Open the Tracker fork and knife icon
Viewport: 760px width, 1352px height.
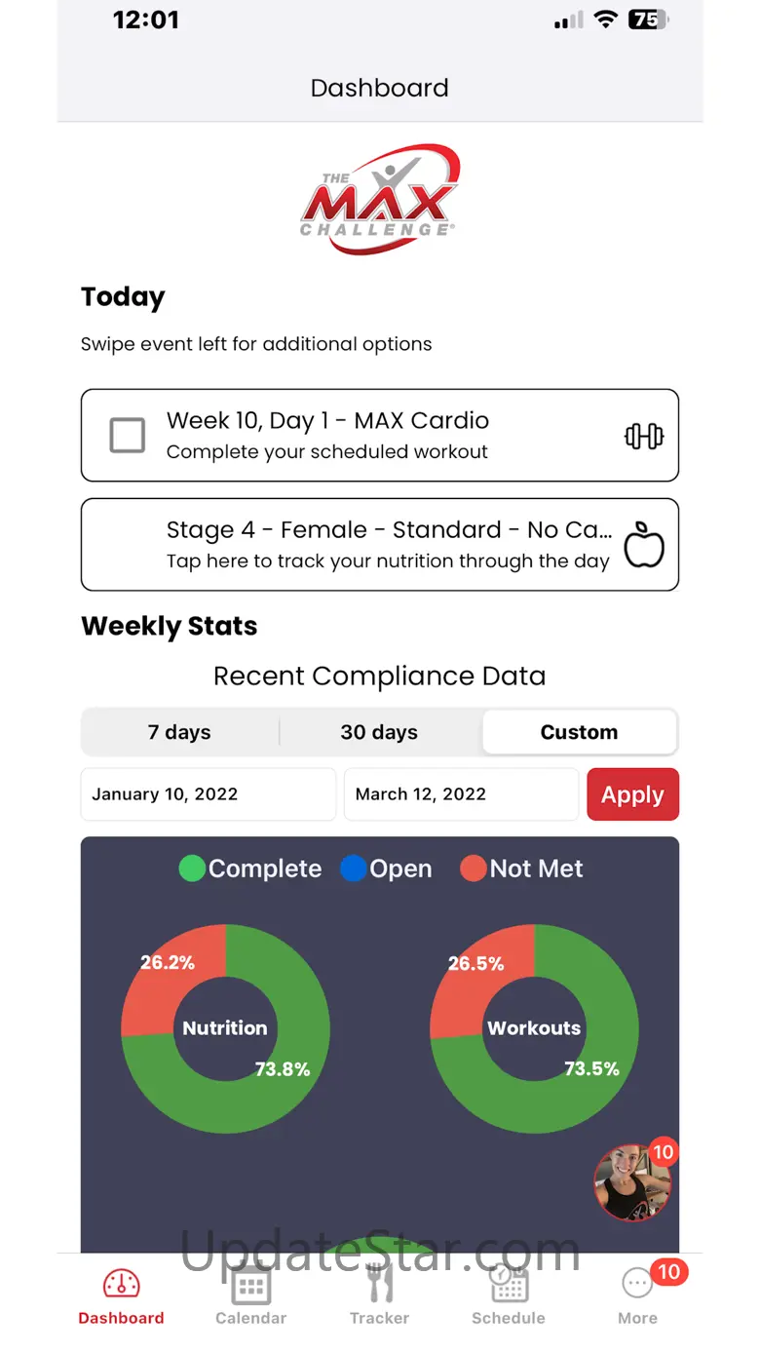[x=379, y=1284]
